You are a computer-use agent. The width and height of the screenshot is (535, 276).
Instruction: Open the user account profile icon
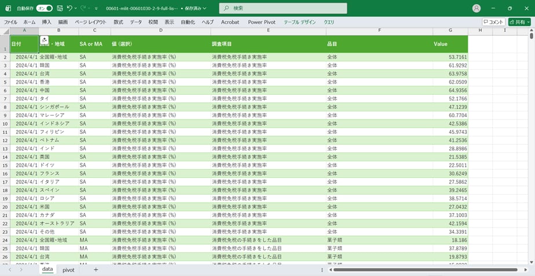[x=477, y=8]
